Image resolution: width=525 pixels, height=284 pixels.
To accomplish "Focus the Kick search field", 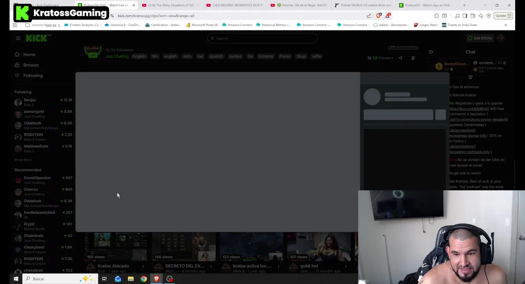I will pyautogui.click(x=262, y=38).
